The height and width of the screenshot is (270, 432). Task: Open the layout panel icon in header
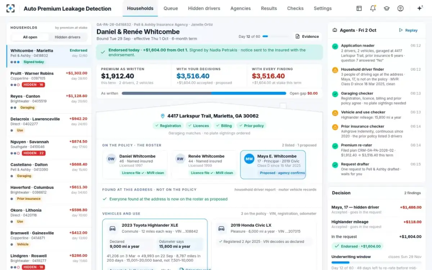359,8
